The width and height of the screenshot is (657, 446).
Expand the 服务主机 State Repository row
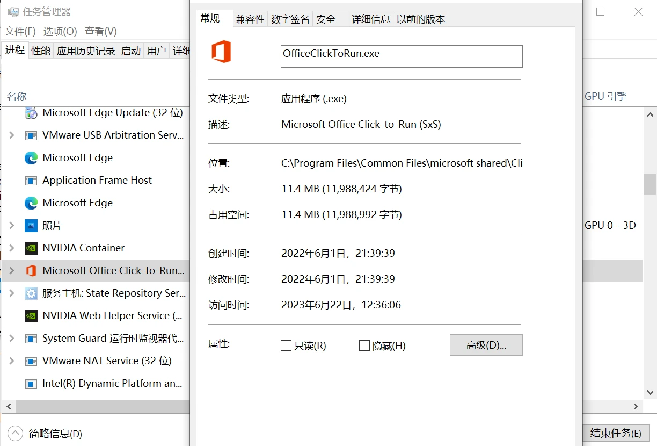[x=11, y=293]
